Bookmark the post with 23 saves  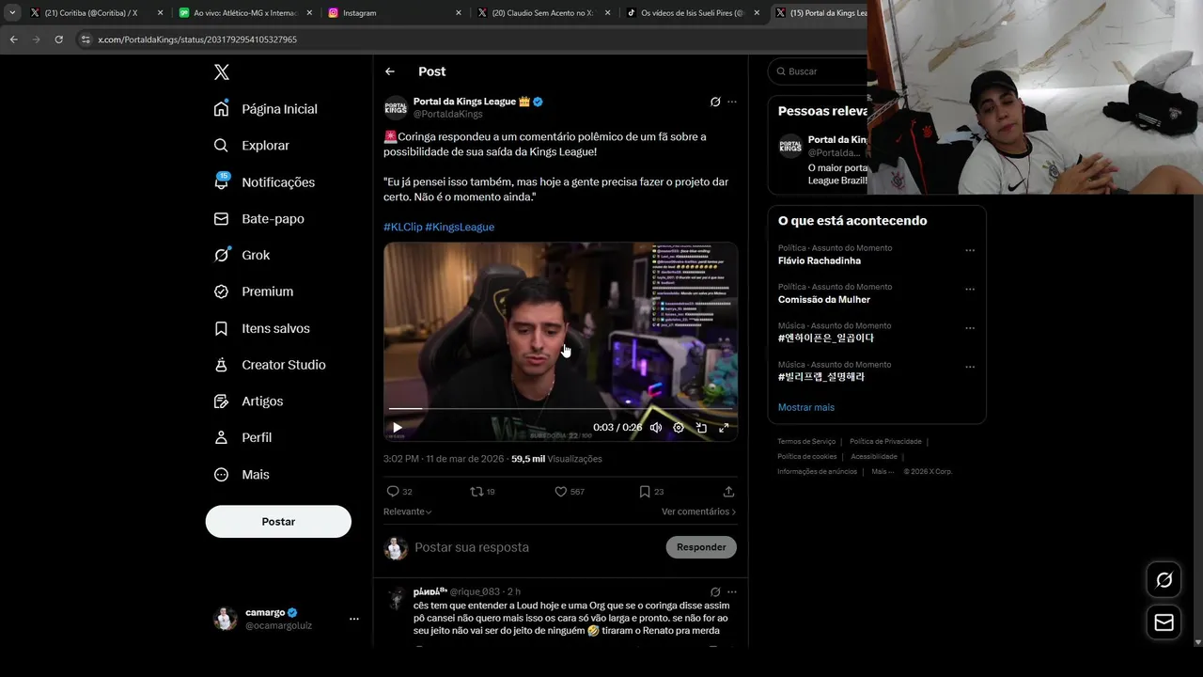click(x=651, y=492)
